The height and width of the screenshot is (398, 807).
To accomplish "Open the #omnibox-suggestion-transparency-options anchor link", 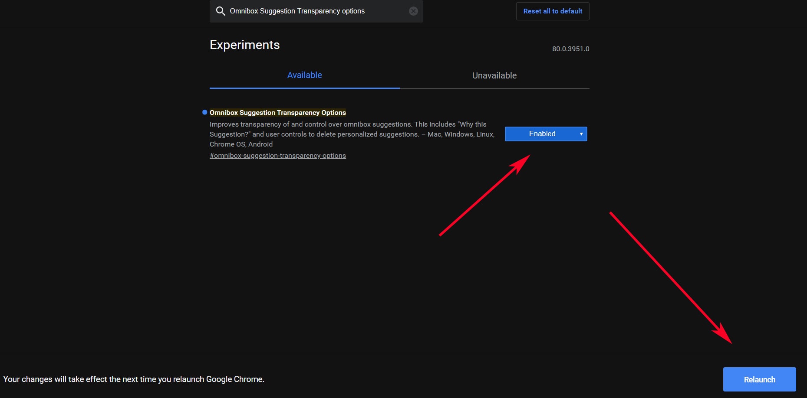I will pyautogui.click(x=277, y=156).
